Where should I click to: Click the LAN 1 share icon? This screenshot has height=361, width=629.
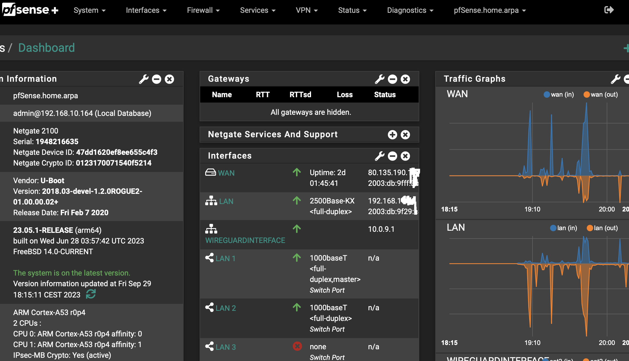[209, 258]
